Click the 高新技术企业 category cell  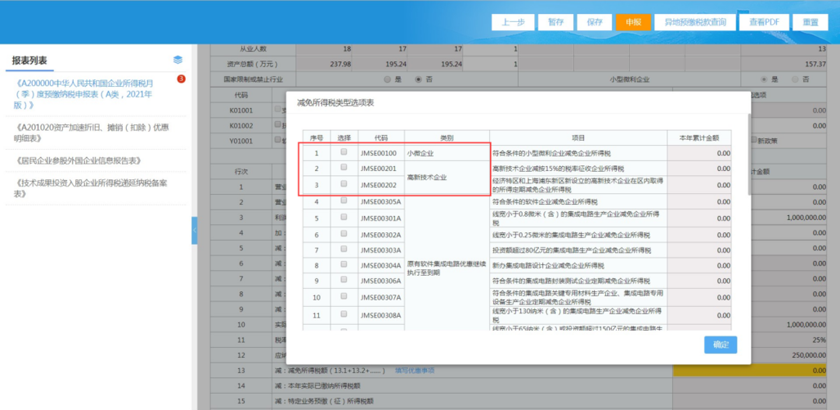click(446, 177)
